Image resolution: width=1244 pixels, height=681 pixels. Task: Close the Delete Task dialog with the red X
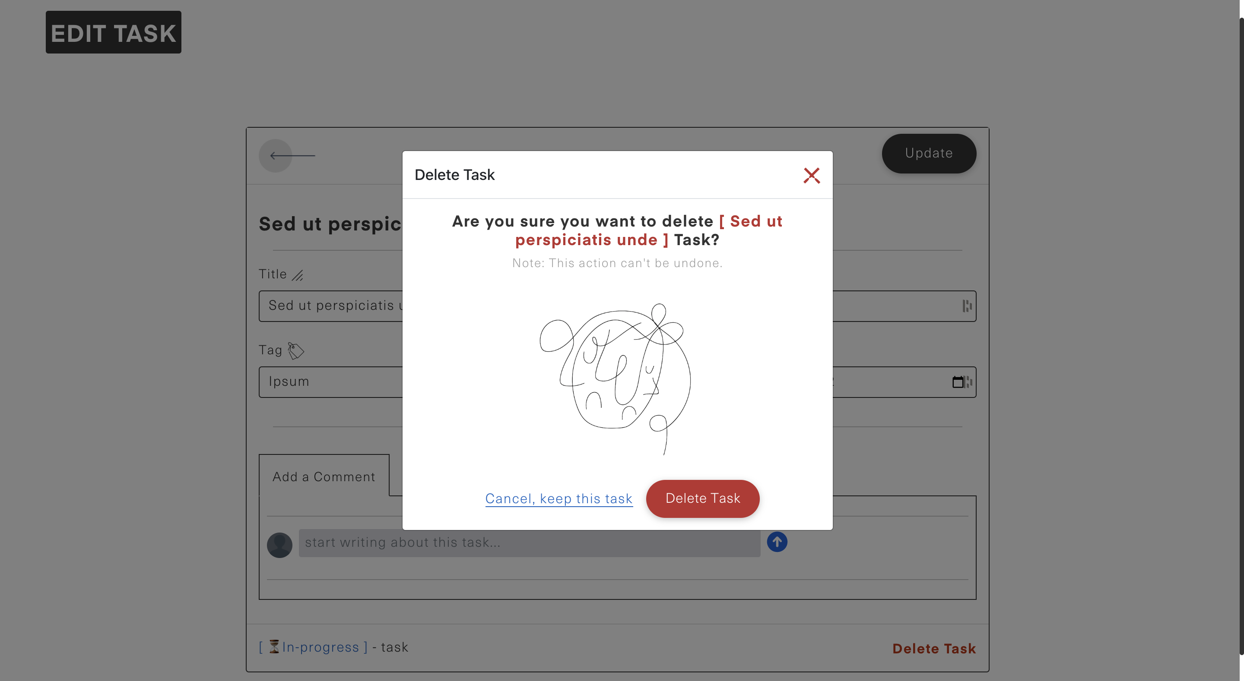pyautogui.click(x=811, y=175)
